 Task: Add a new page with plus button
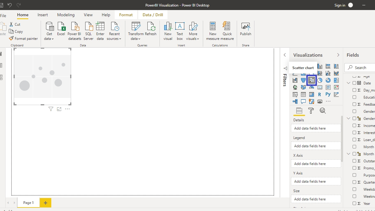(45, 203)
